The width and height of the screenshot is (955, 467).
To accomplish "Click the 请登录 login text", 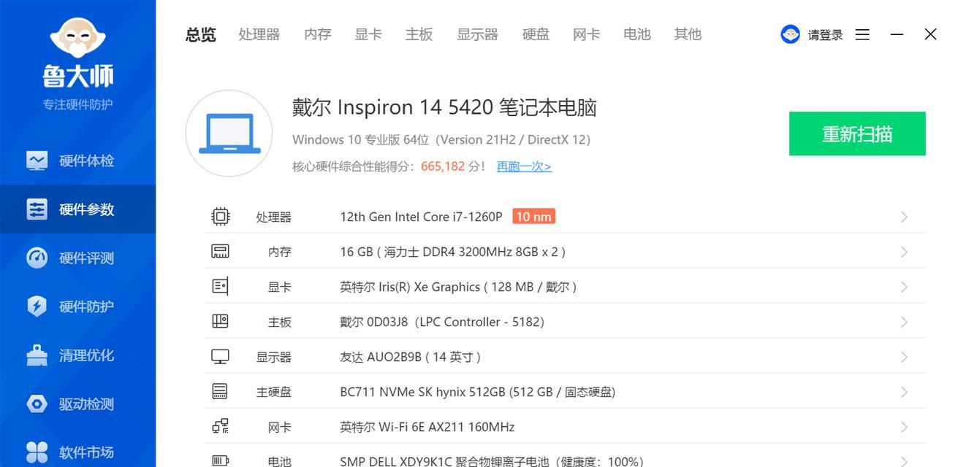I will click(x=826, y=35).
